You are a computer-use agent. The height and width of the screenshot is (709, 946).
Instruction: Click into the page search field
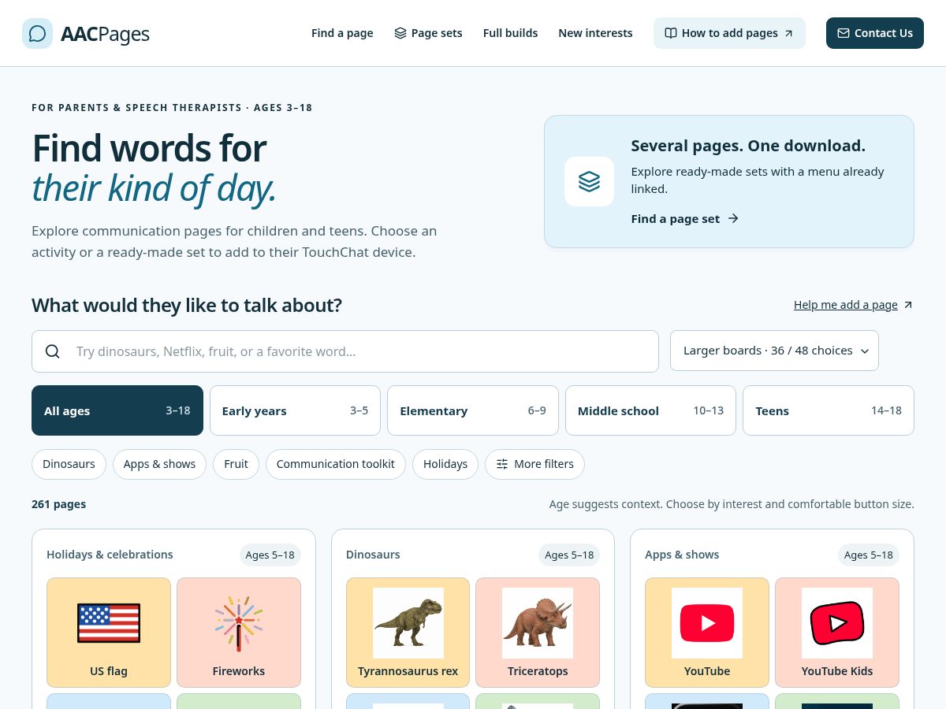[x=345, y=351]
